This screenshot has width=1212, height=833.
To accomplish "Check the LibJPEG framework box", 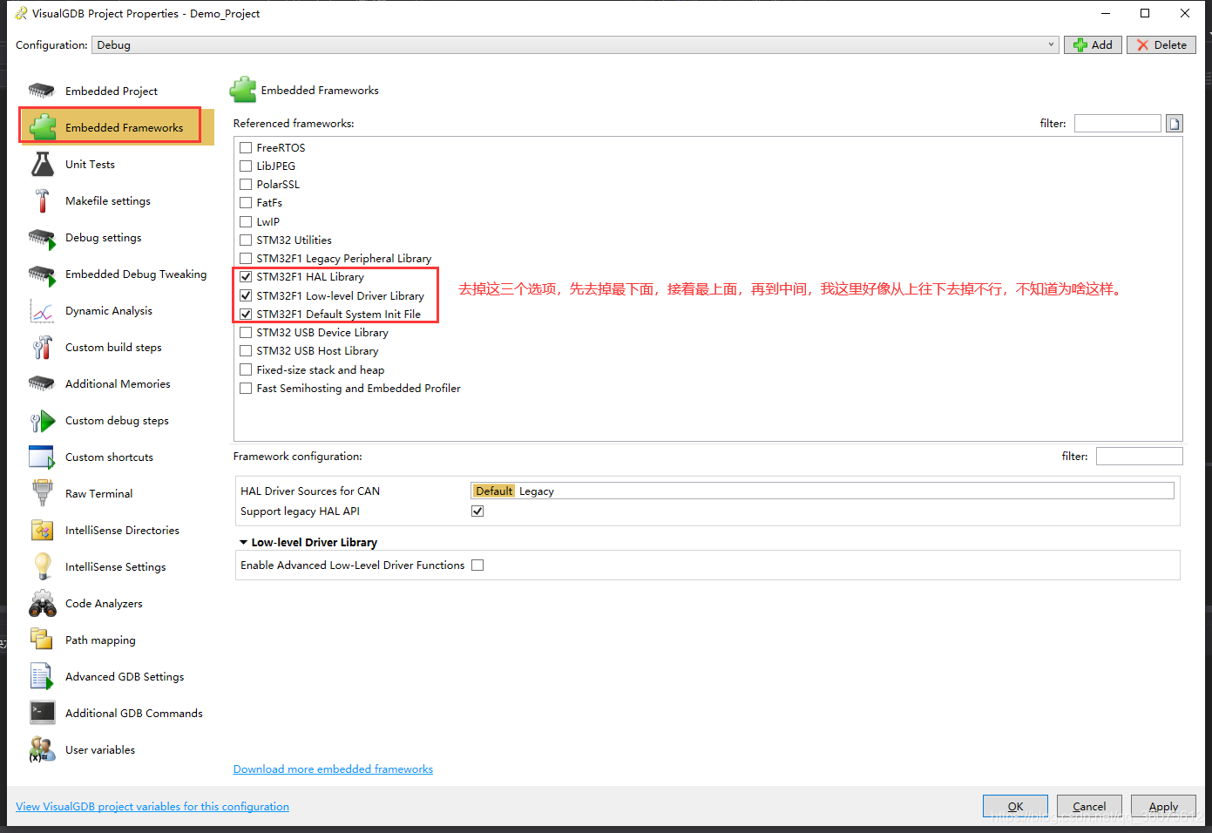I will pos(246,166).
